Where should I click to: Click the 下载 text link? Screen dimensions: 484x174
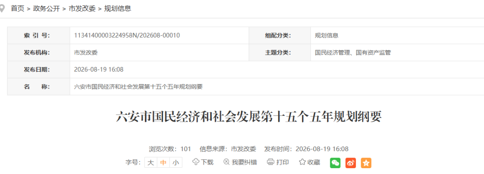point(207,162)
